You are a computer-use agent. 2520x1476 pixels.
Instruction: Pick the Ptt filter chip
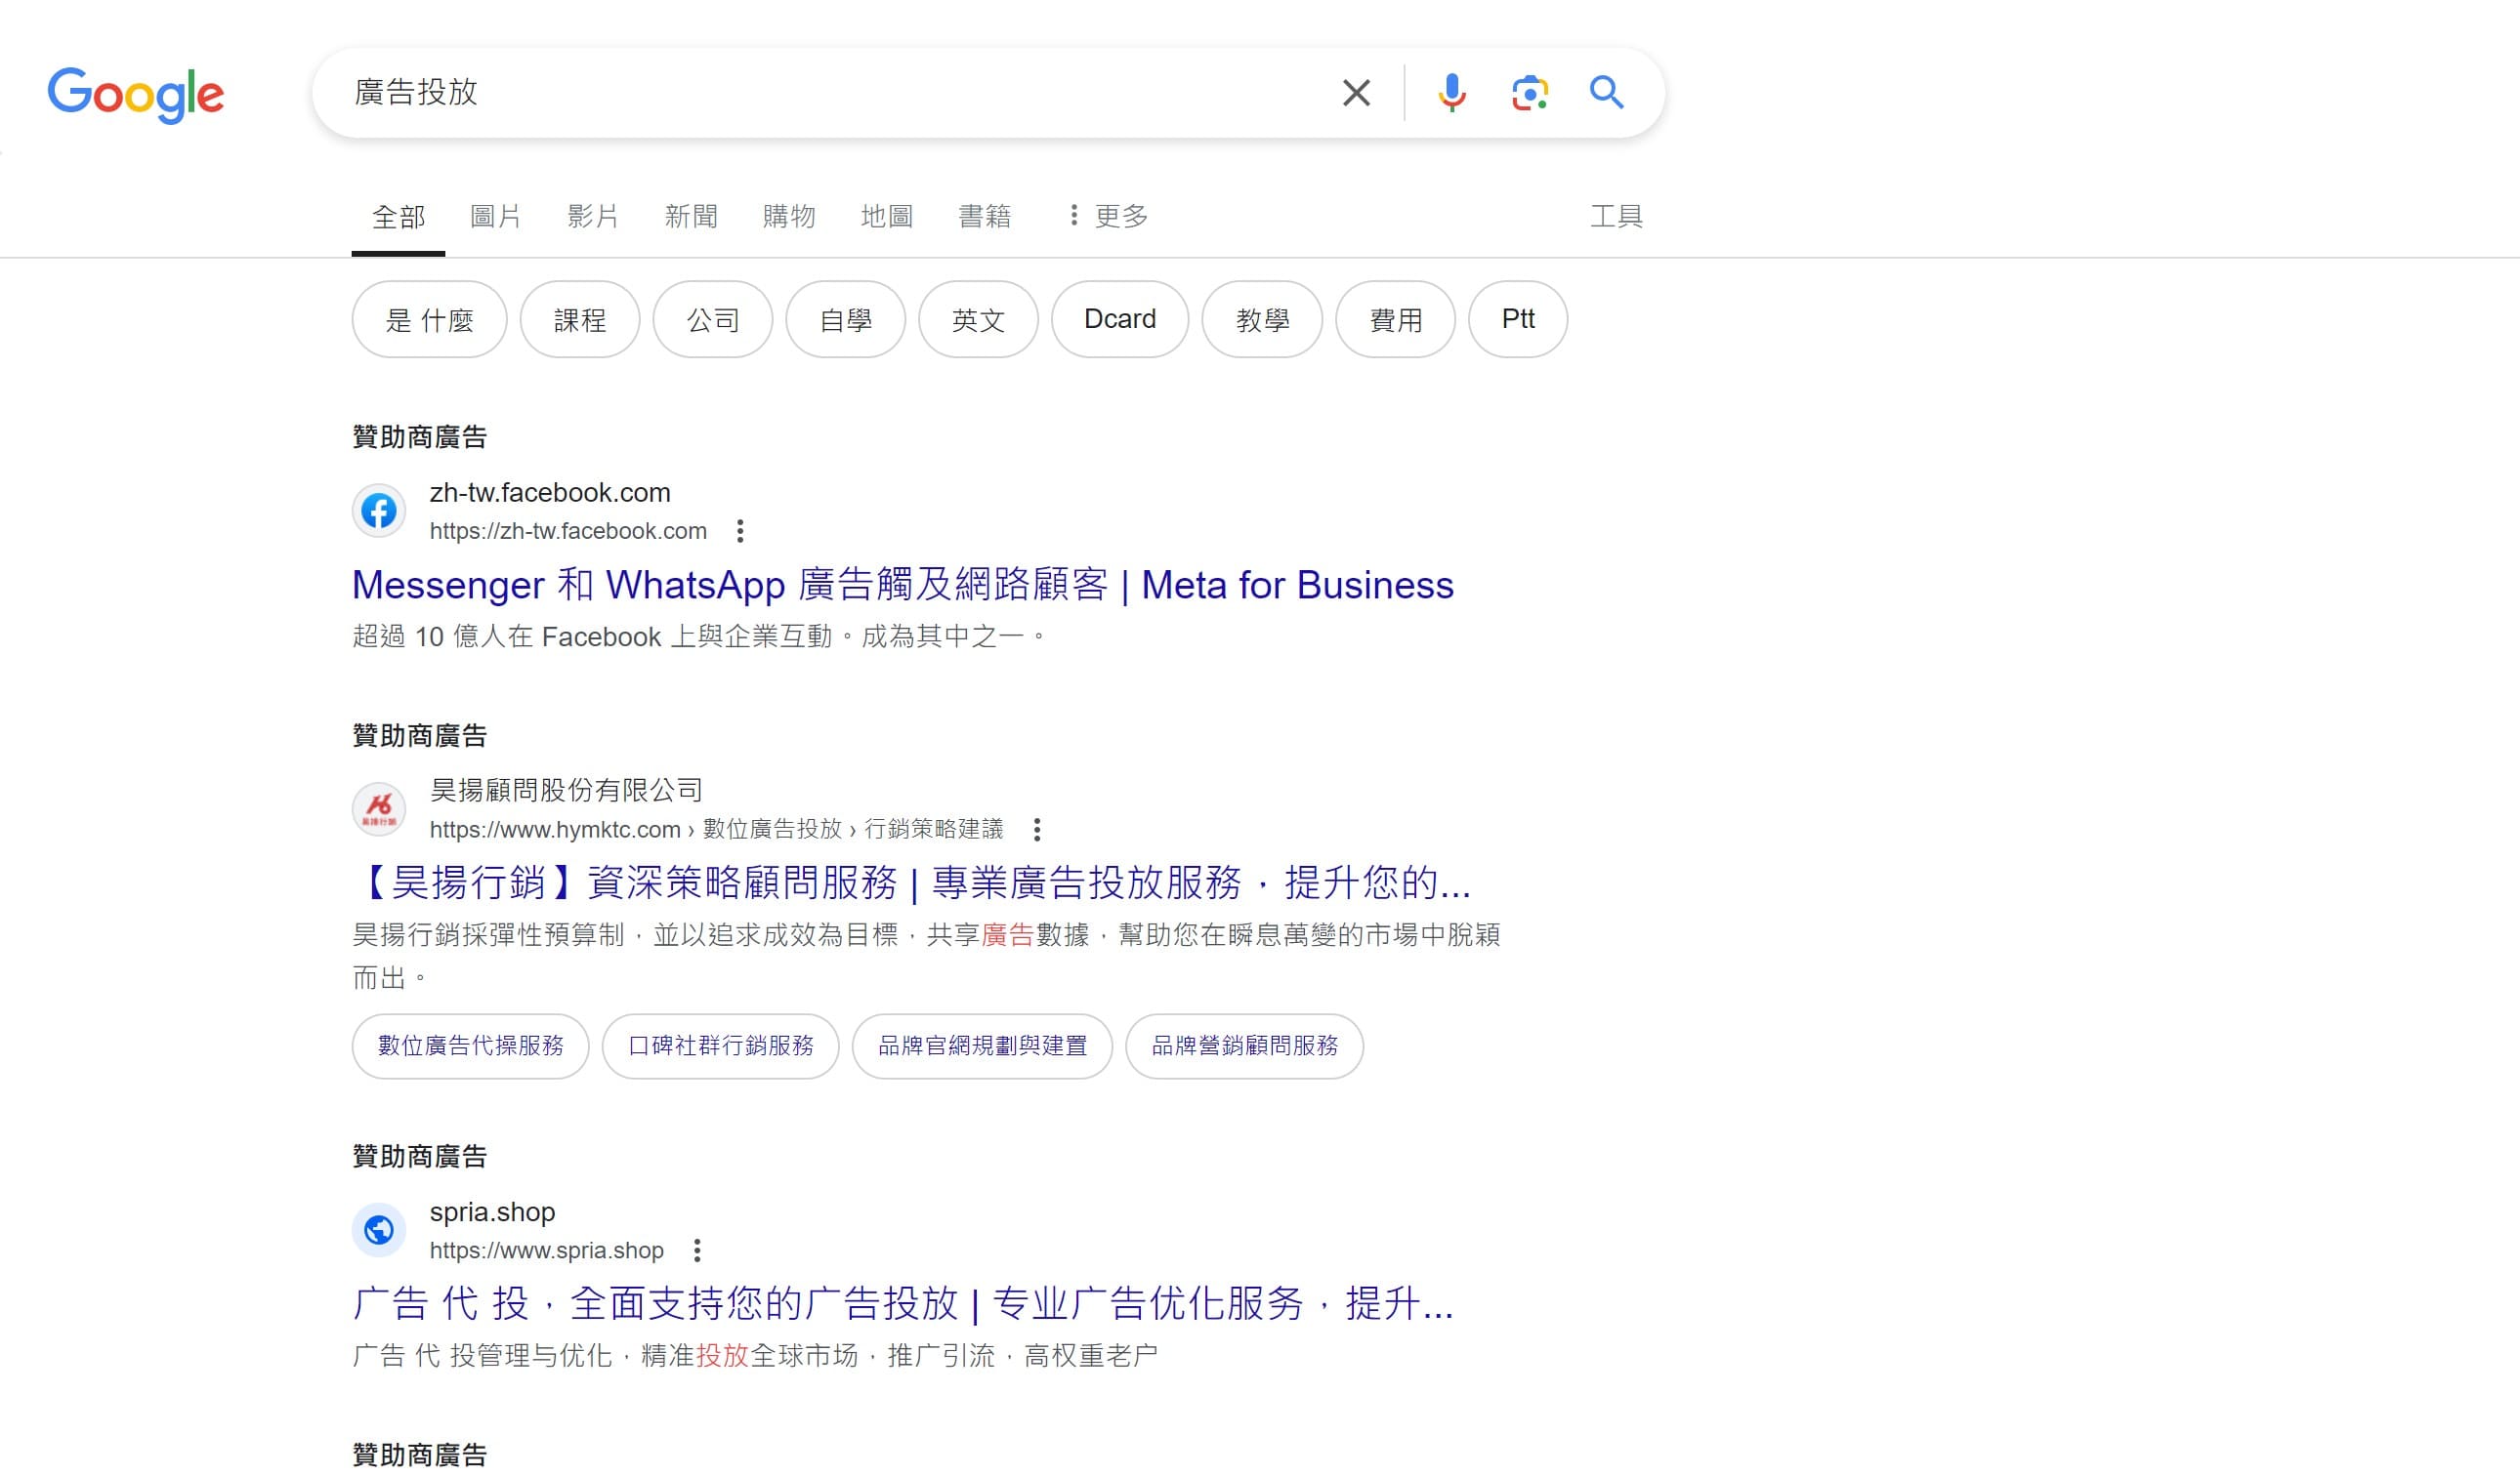(x=1518, y=320)
